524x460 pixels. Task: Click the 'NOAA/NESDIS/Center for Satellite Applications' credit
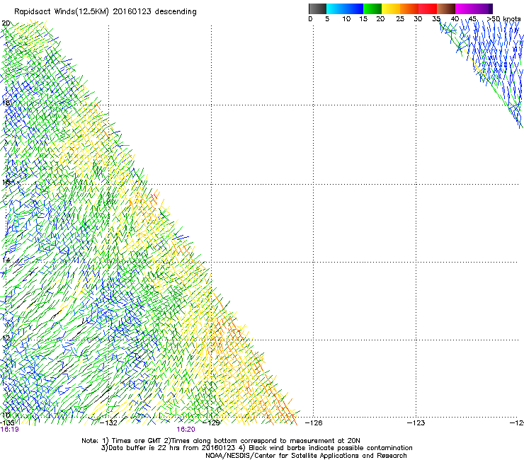306,456
